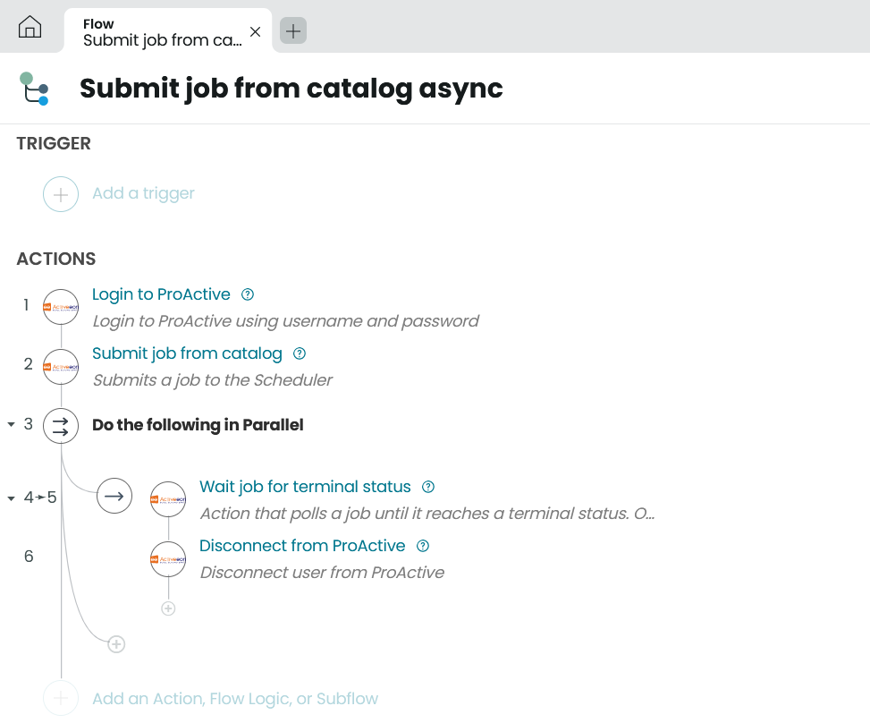Show help for Submit job from catalog
Viewport: 870px width, 723px height.
pyautogui.click(x=299, y=353)
